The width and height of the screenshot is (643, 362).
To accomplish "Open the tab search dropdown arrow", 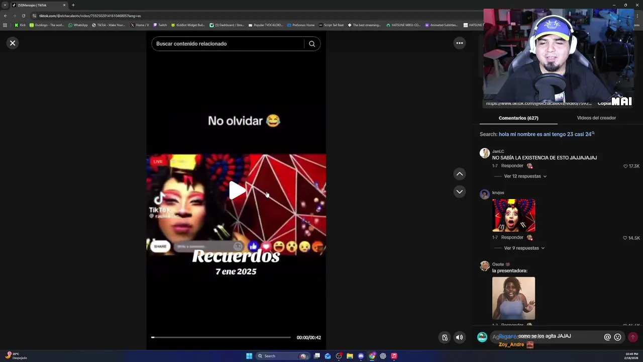I will point(5,5).
